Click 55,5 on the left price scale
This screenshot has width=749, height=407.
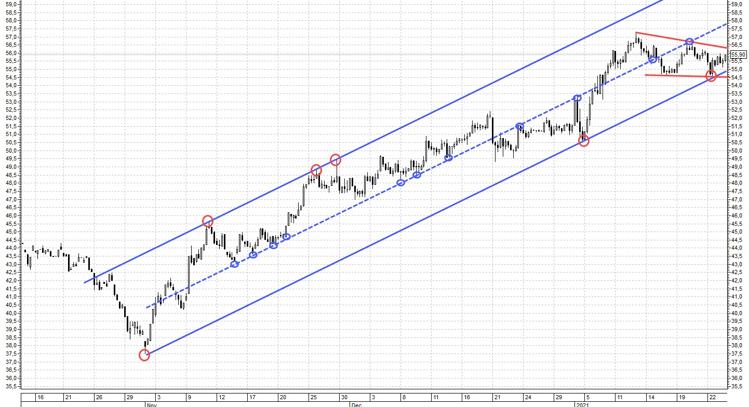pyautogui.click(x=10, y=61)
